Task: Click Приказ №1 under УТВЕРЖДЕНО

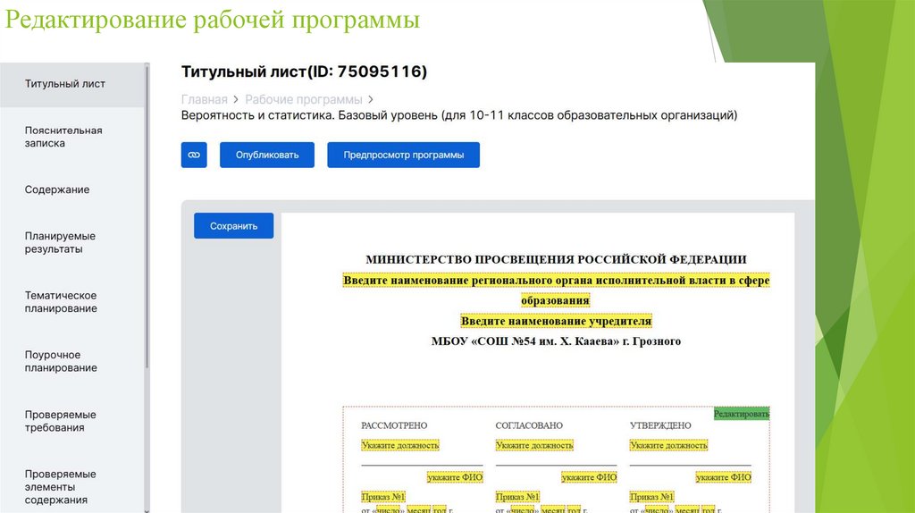Action: (x=651, y=497)
